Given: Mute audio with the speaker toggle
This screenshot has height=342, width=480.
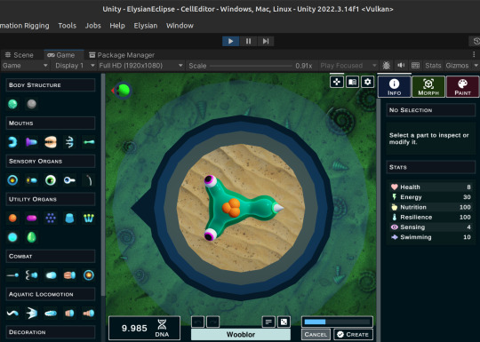Looking at the screenshot, I should pyautogui.click(x=401, y=65).
